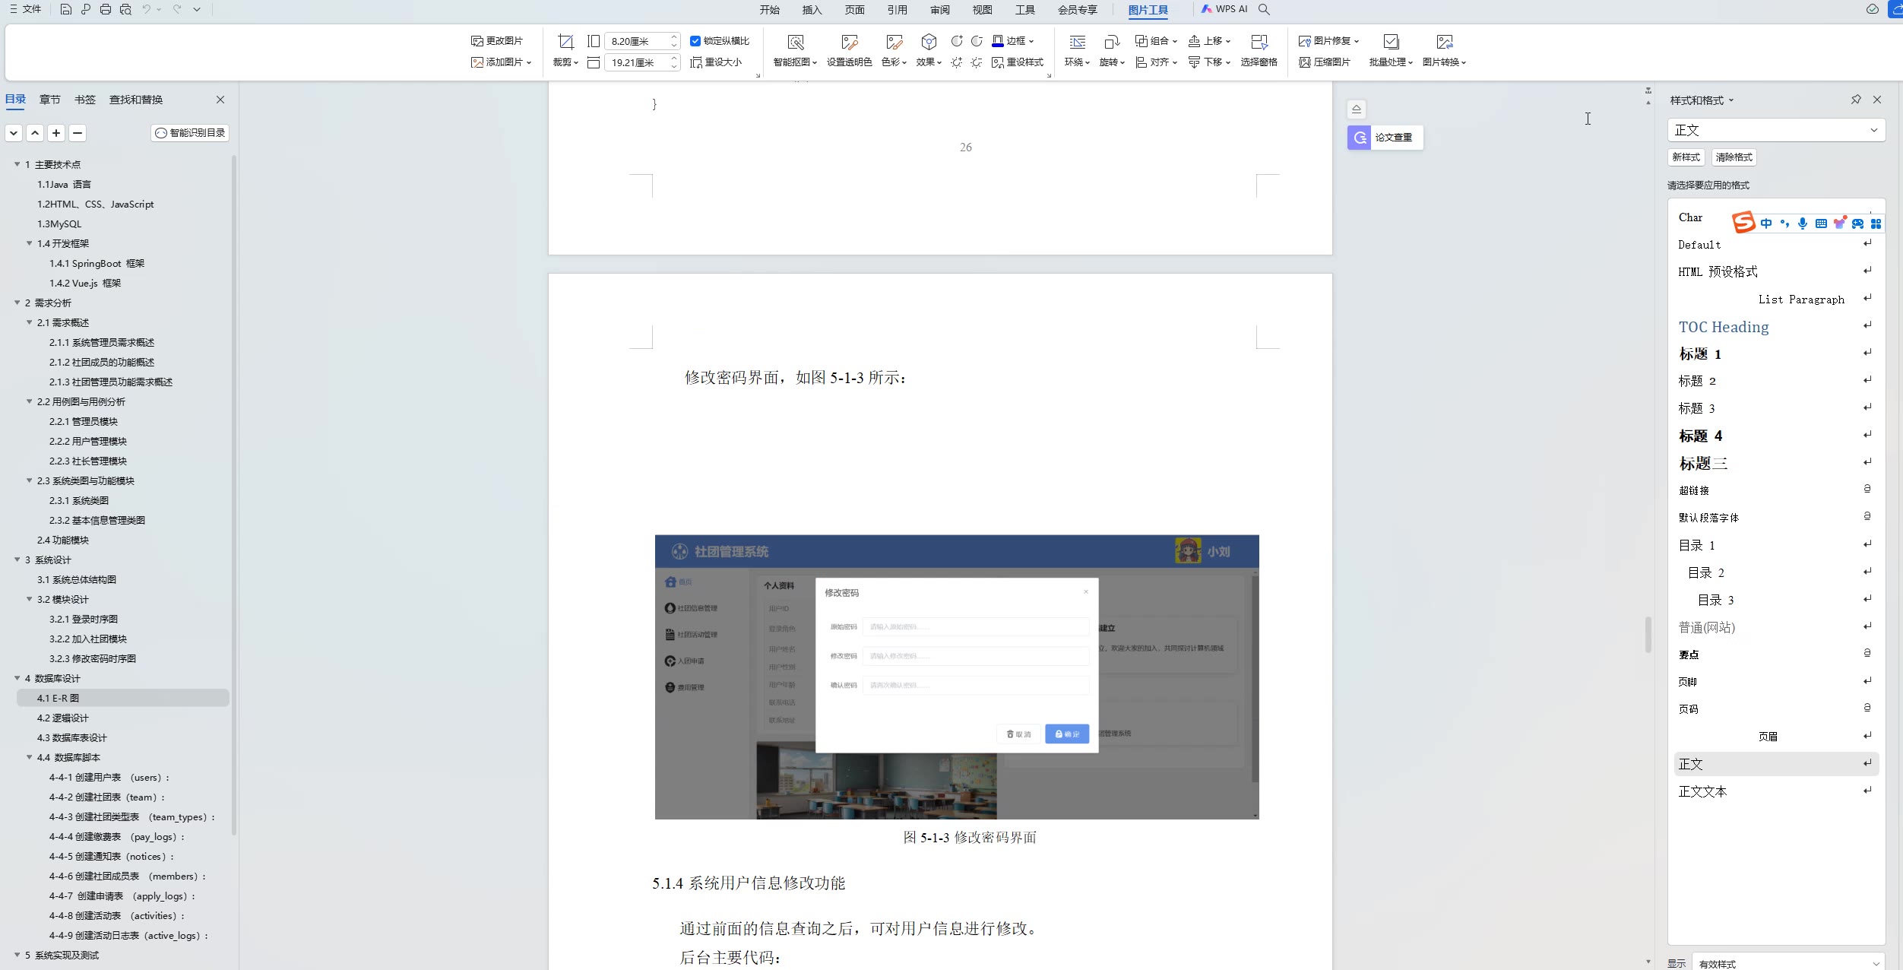Open the 智能抠图 smart cutout tool
Screen dimensions: 1903x970
795,42
